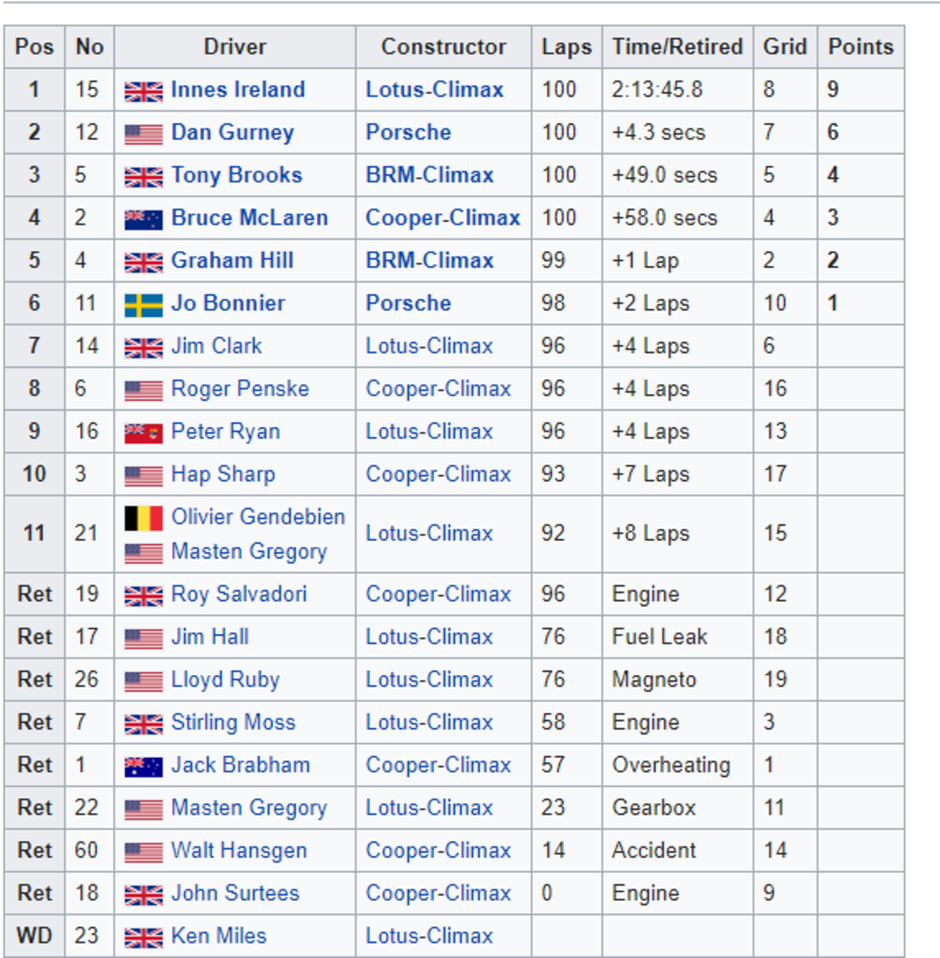Screen dimensions: 940x958
Task: Select the "Gearbox" retirement cell
Action: [x=678, y=808]
